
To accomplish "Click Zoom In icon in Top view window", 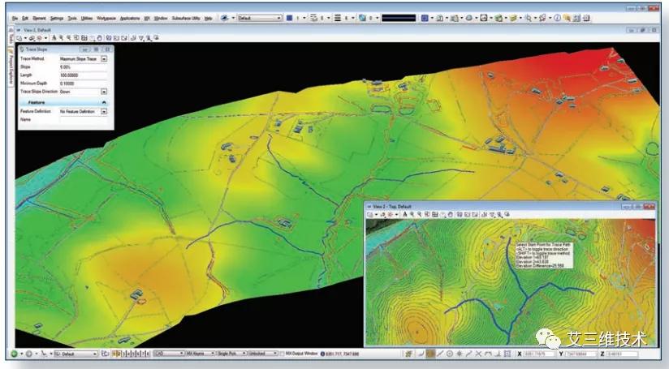I will point(412,214).
